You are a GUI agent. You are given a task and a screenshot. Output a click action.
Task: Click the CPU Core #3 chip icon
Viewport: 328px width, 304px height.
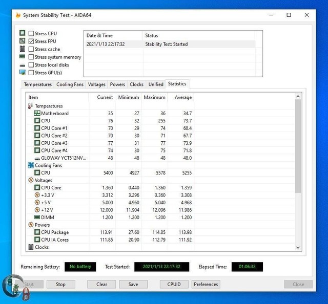coord(37,143)
